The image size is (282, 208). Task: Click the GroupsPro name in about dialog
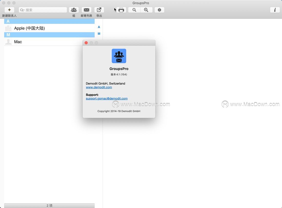[x=119, y=69]
